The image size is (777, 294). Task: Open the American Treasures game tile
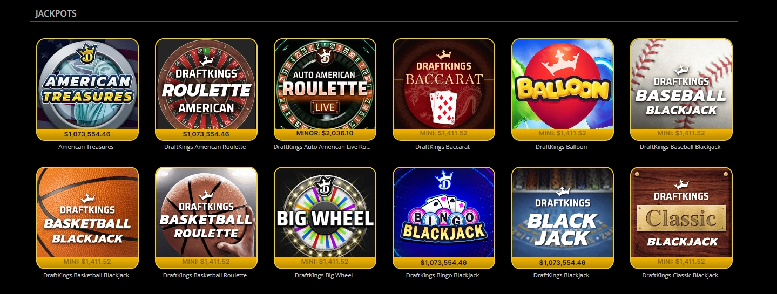tap(87, 89)
